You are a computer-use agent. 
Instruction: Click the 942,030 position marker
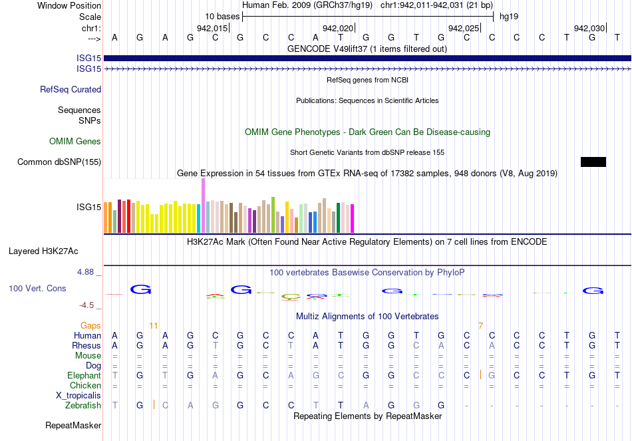click(x=589, y=28)
